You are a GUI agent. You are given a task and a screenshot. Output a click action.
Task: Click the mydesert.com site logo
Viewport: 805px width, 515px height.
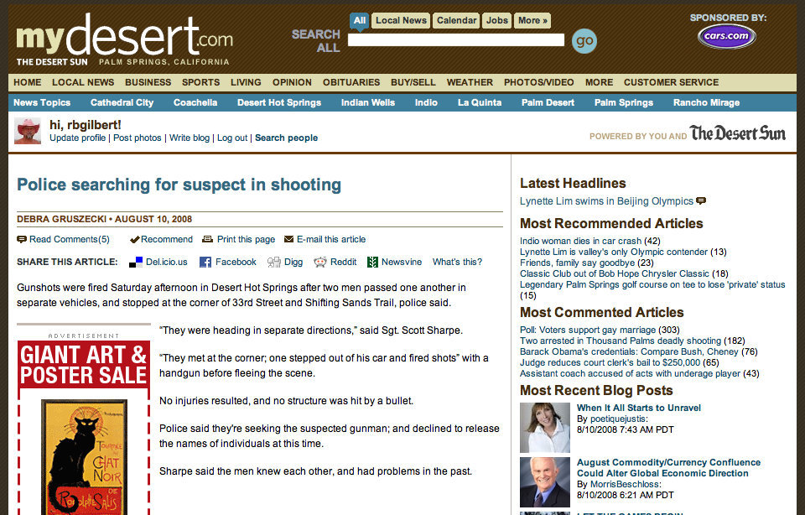pos(124,39)
